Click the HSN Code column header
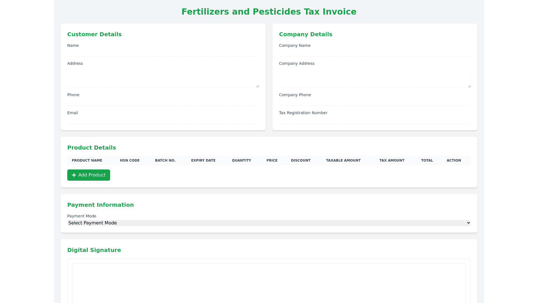 130,160
